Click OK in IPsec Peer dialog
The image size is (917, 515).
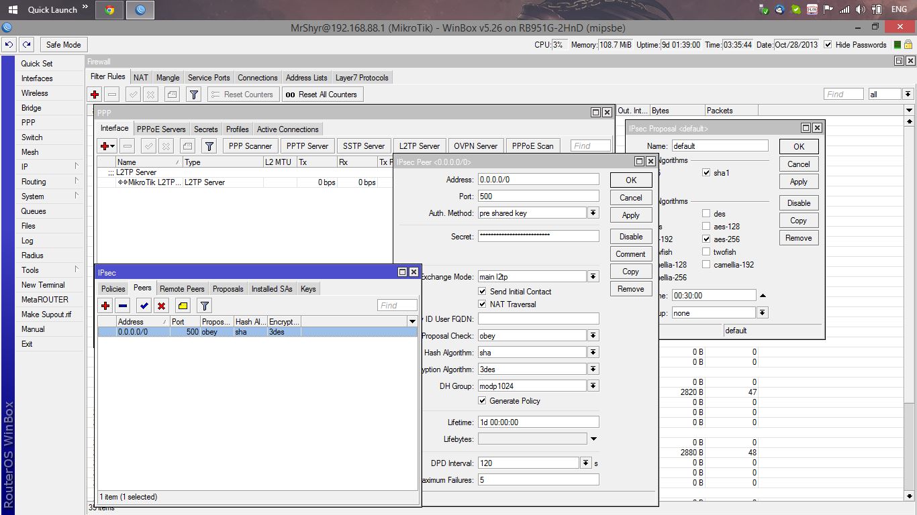631,180
